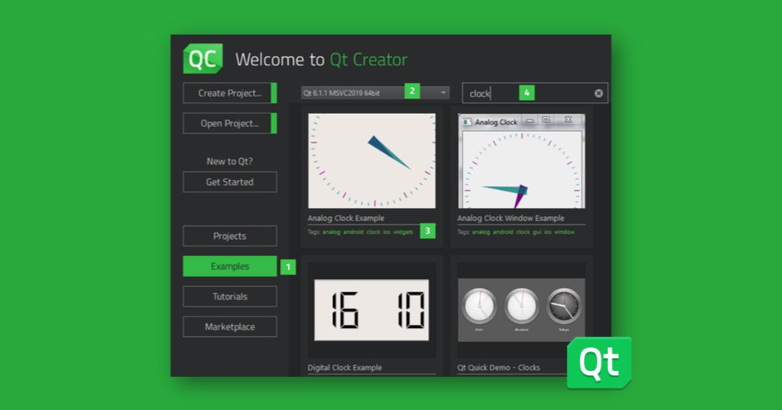Click the Get Started button
This screenshot has height=410, width=782.
point(230,182)
